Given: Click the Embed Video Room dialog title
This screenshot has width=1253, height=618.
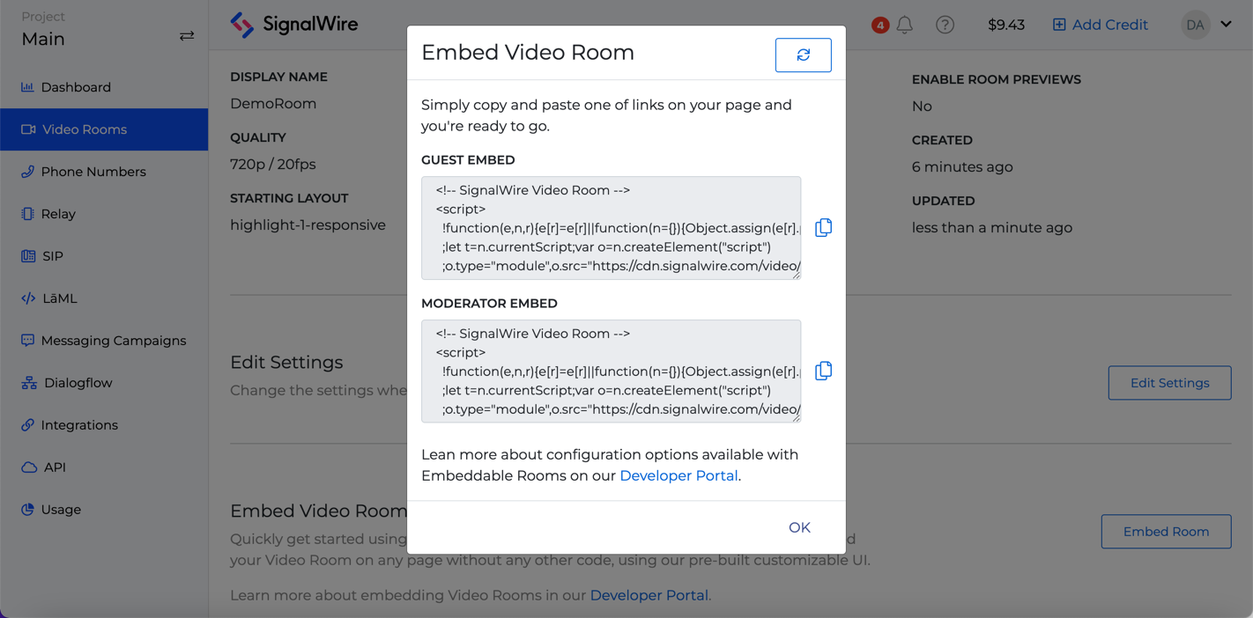Looking at the screenshot, I should tap(528, 53).
